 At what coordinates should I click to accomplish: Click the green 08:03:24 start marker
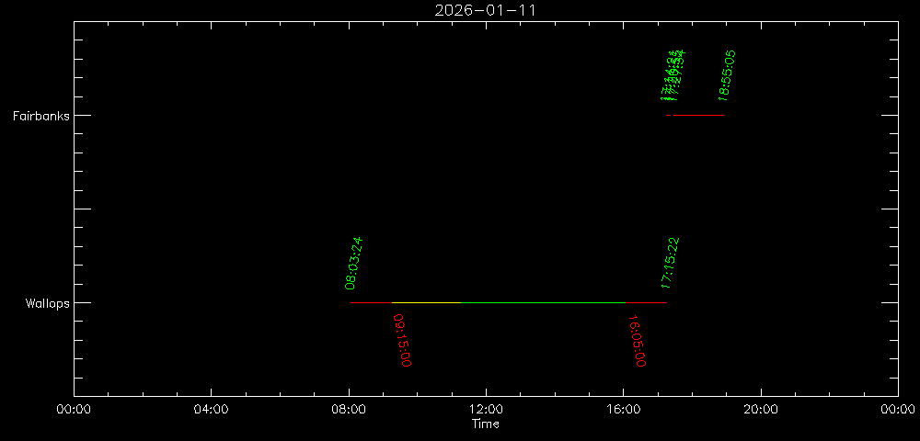354,264
